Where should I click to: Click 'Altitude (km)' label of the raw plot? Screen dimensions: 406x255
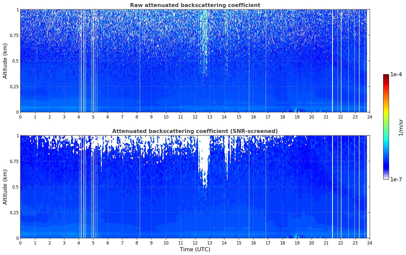(5, 61)
